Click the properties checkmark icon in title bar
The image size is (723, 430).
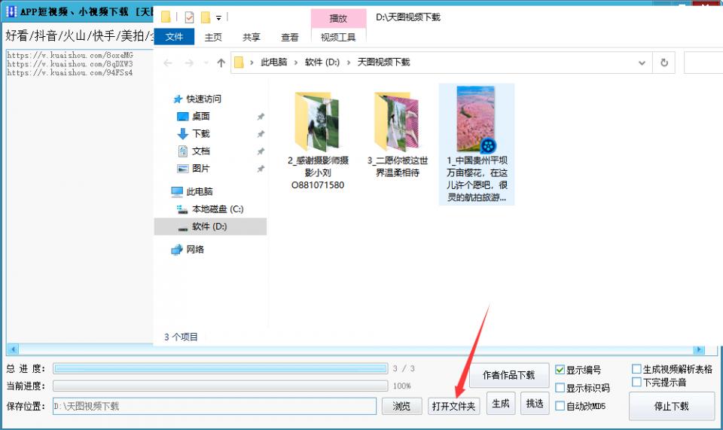[189, 17]
